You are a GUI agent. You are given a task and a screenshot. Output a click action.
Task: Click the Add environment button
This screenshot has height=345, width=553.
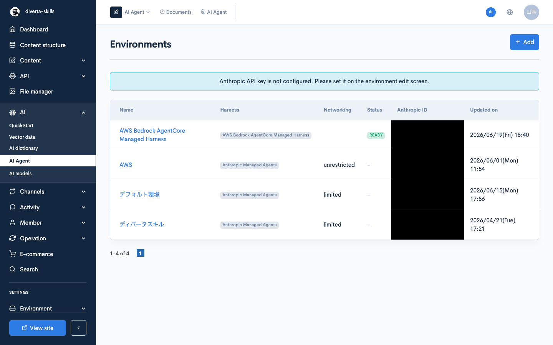tap(524, 42)
